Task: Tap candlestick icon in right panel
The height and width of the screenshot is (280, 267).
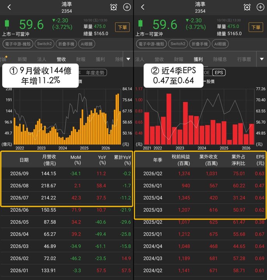Action: [x=141, y=24]
